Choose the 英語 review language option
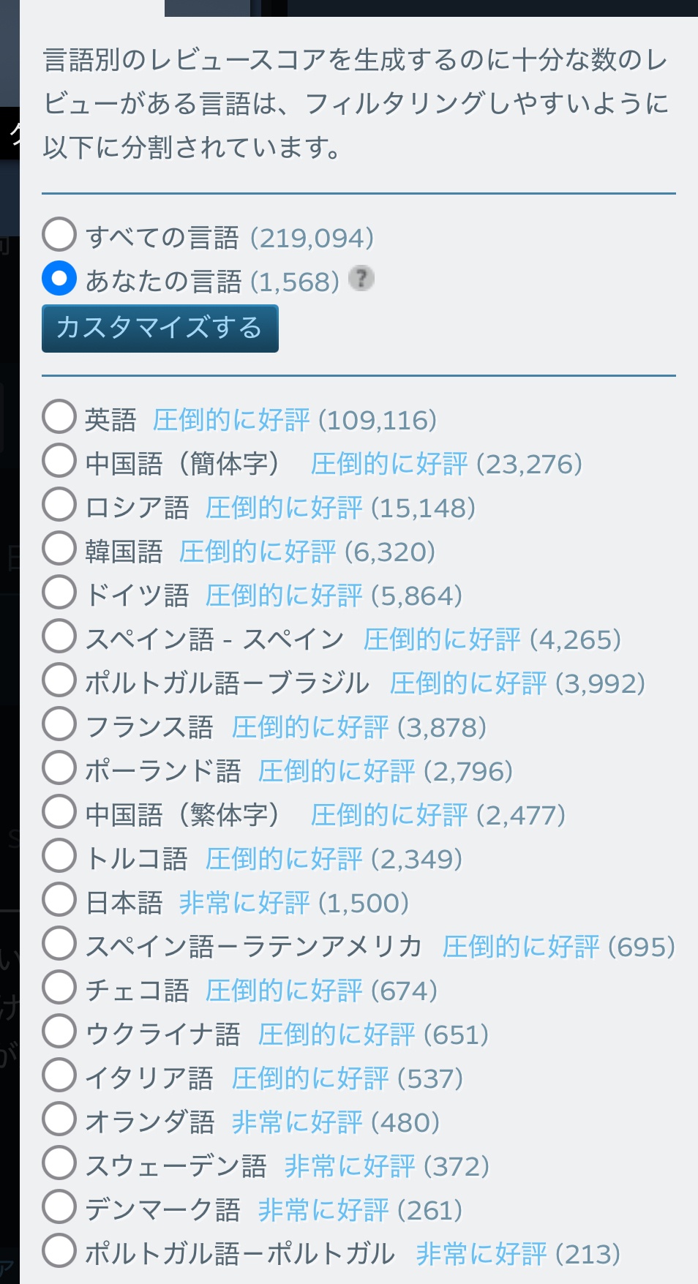This screenshot has height=1284, width=698. coord(59,417)
